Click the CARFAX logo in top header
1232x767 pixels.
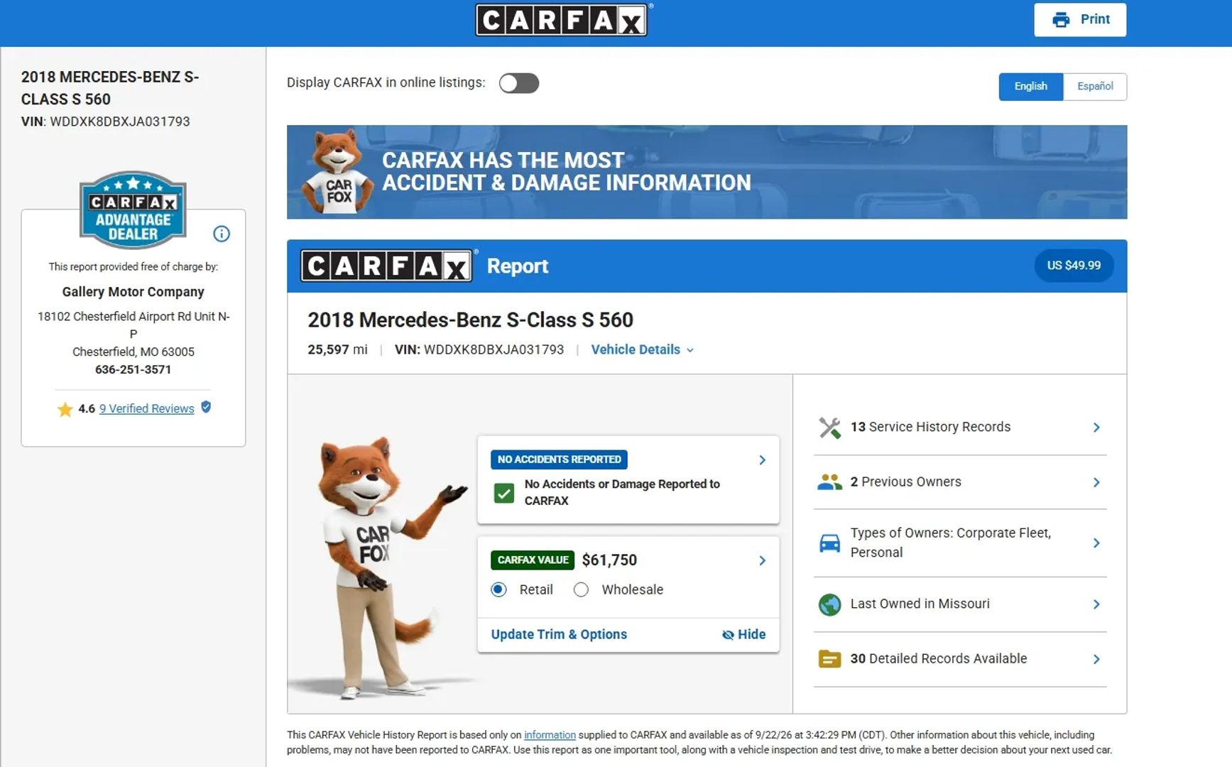(561, 20)
